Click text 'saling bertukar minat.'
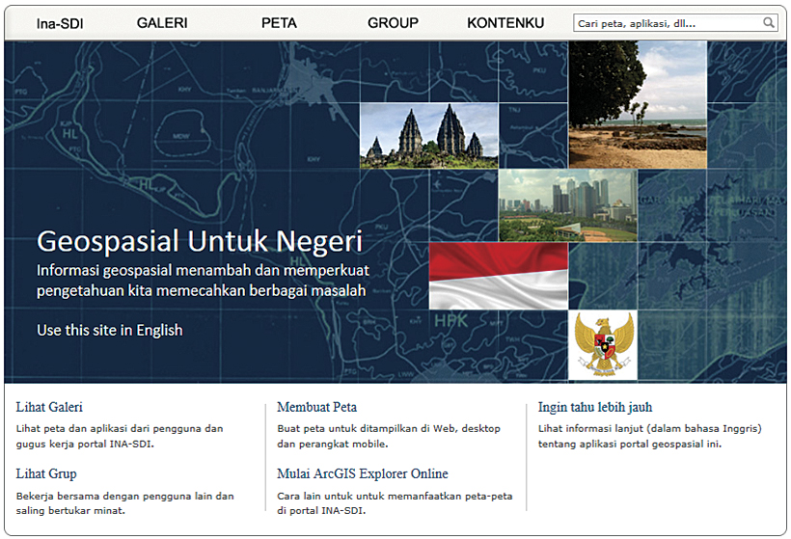Screen dimensions: 791x539 click(70, 510)
